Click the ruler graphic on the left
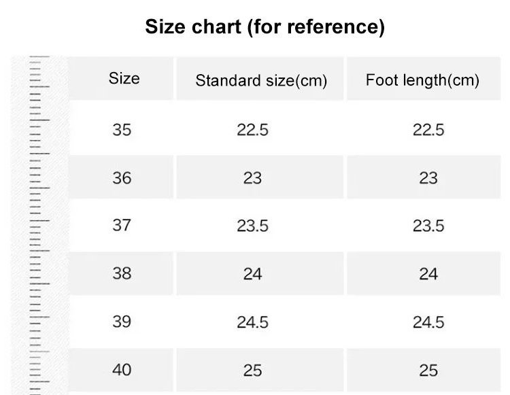The width and height of the screenshot is (510, 395). pos(39,224)
